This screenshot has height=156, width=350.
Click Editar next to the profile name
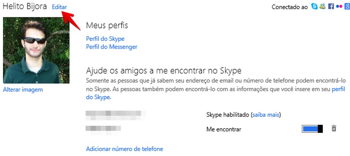59,7
